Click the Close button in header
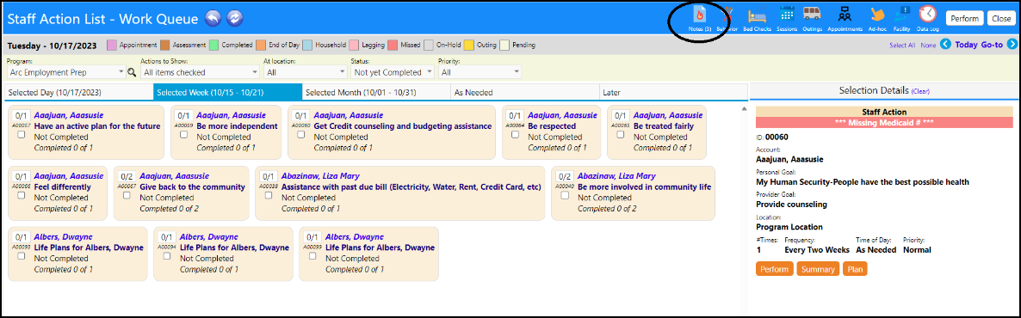1021x318 pixels. [1001, 19]
